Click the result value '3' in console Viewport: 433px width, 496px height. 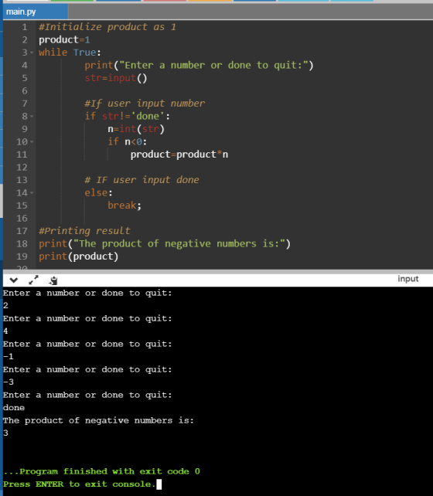click(x=5, y=433)
